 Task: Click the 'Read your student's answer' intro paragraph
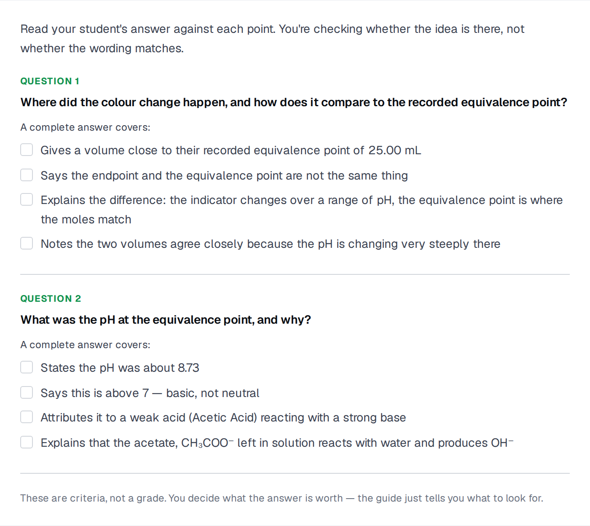coord(272,38)
